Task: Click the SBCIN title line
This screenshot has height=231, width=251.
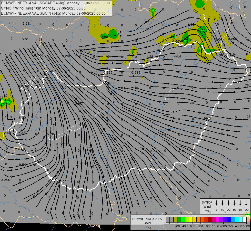Action: [x=53, y=13]
